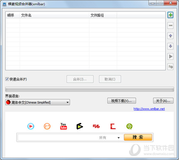Open 视频下载(V)... button

[122, 101]
